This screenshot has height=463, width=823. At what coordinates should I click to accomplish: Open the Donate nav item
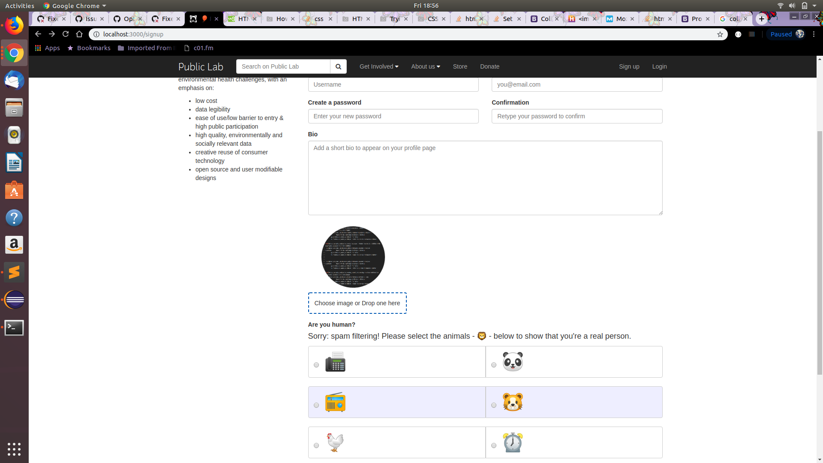pos(490,66)
